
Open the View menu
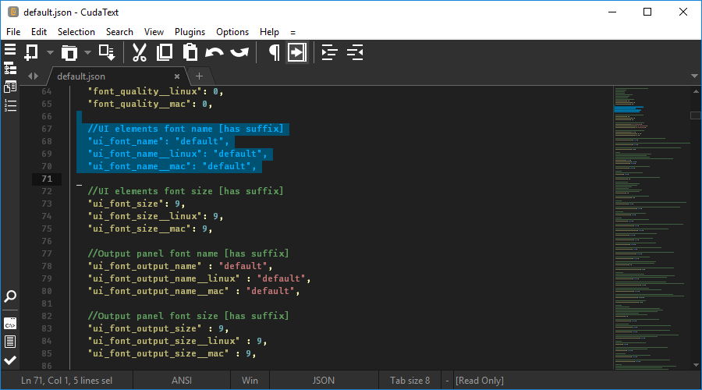coord(154,32)
